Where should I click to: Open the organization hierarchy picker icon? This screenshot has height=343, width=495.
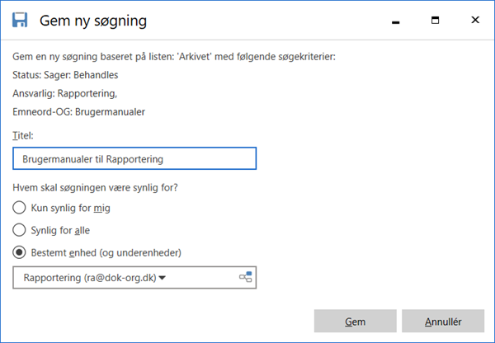246,277
